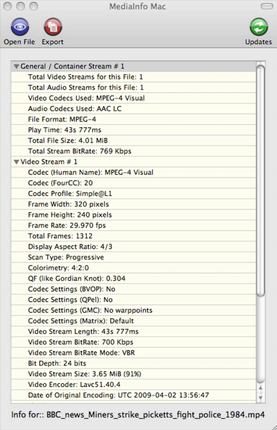Select 'Codec (FourCC): 20' row
The height and width of the screenshot is (430, 277).
coord(133,183)
